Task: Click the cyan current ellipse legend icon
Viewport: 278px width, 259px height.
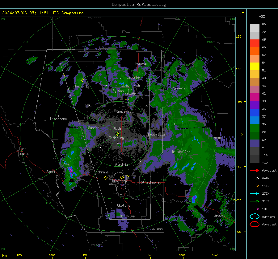Action: [x=255, y=217]
